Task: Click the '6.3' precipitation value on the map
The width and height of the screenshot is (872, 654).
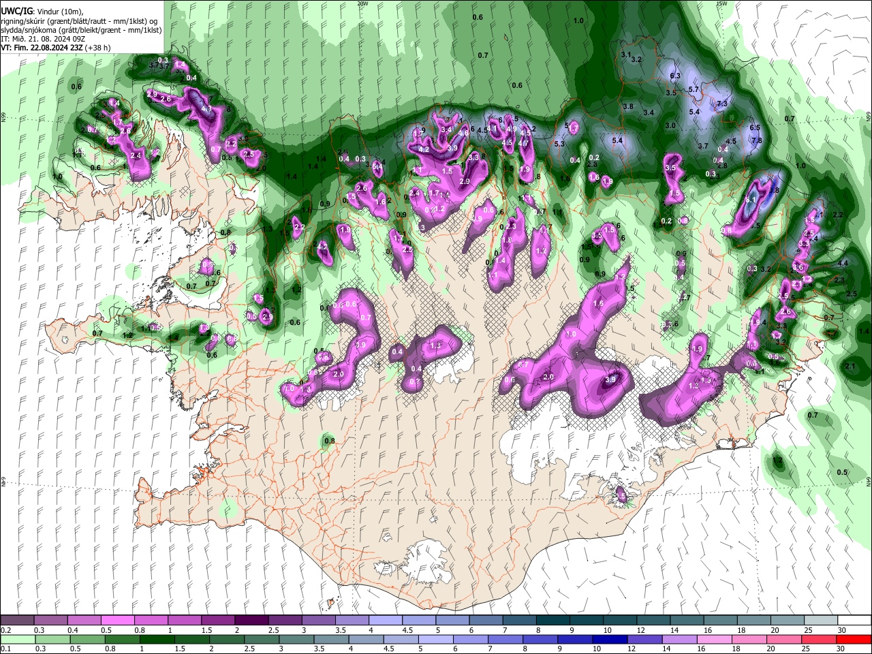Action: (x=675, y=76)
